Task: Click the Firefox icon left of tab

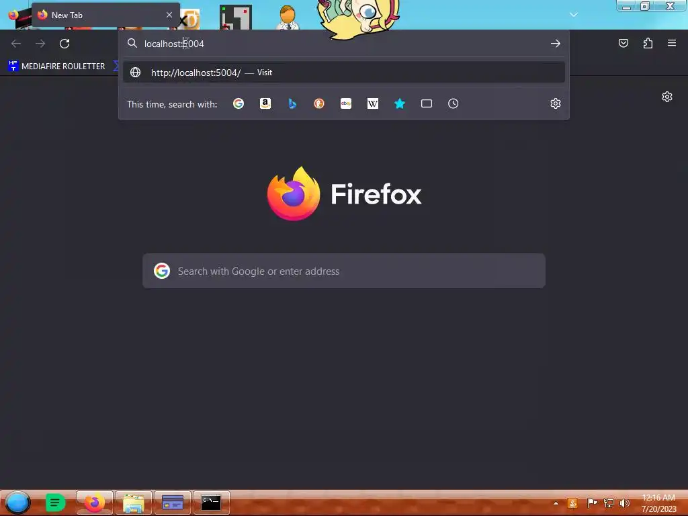Action: pyautogui.click(x=13, y=15)
